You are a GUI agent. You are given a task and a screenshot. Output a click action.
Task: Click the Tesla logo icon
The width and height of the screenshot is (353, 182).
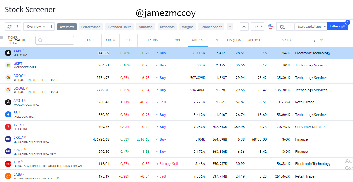8,127
